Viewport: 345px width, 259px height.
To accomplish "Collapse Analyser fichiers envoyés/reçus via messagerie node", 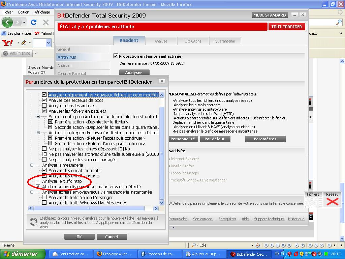I will pyautogui.click(x=32, y=192).
